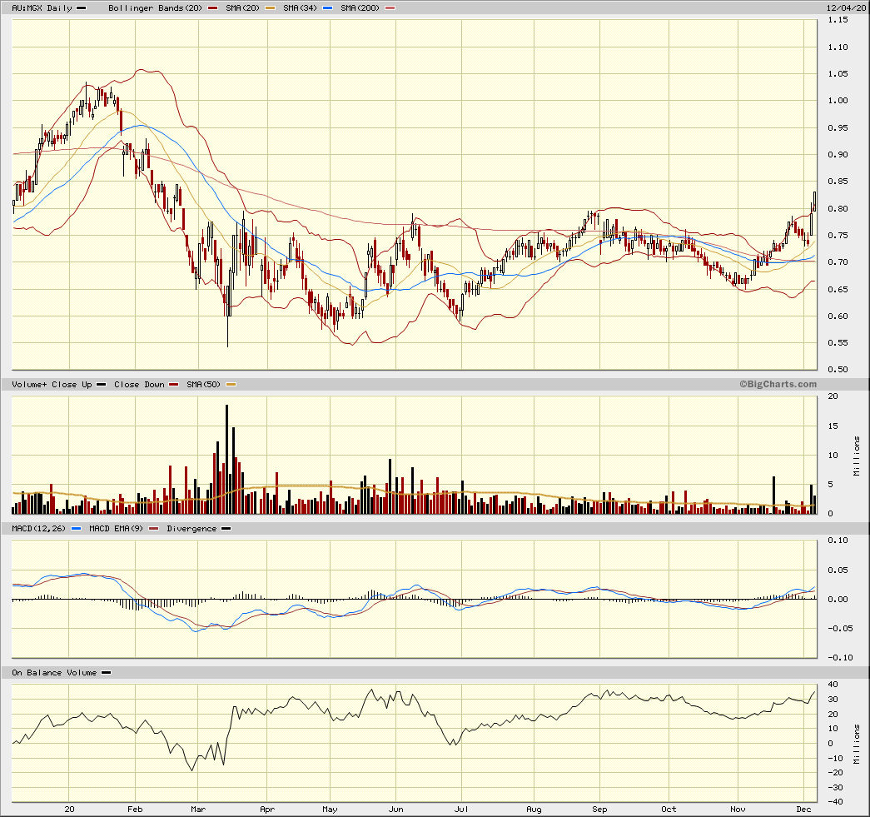Viewport: 870px width, 817px height.
Task: Select the SMA(200) legend label
Action: [360, 7]
